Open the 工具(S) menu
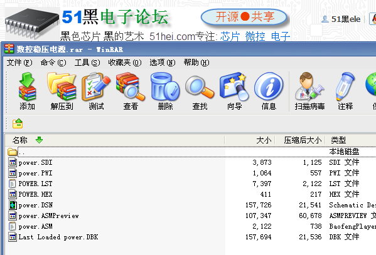Viewport: 376px width, 255px height. pos(87,63)
